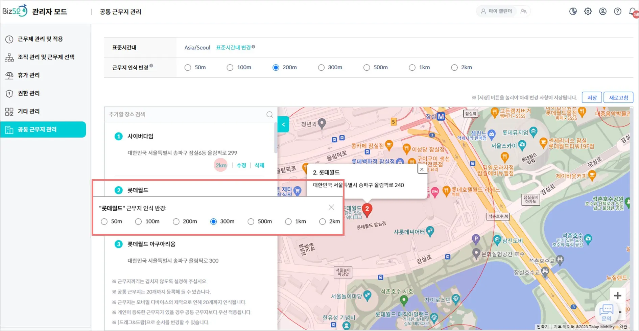Click the 삼전도비 map marker icon
The image size is (639, 331).
pos(497,240)
